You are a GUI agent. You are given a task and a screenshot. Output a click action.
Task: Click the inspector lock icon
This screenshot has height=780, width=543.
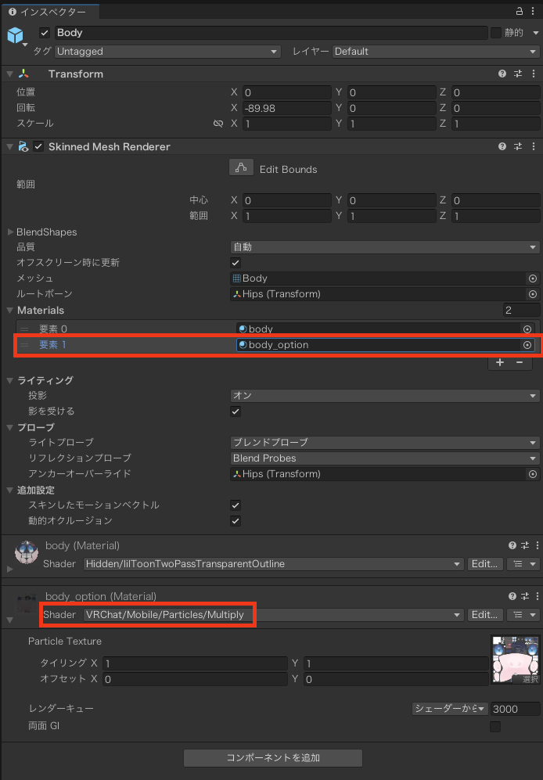point(519,11)
